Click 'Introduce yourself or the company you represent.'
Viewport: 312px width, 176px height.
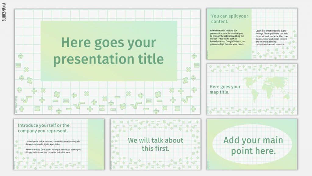(44, 128)
